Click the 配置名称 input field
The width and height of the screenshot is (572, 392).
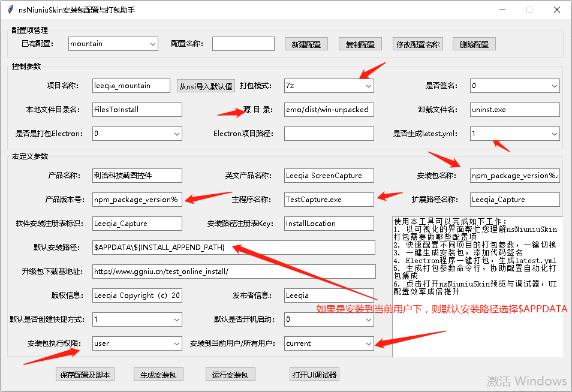pyautogui.click(x=243, y=44)
